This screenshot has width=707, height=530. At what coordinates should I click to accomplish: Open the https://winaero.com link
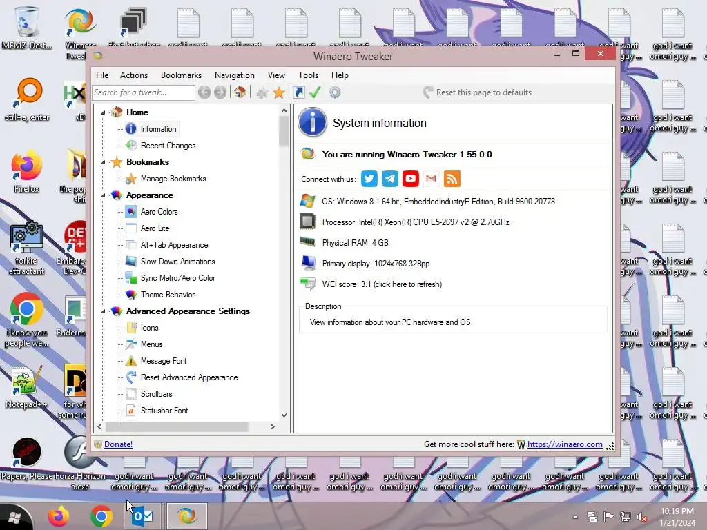[x=565, y=444]
